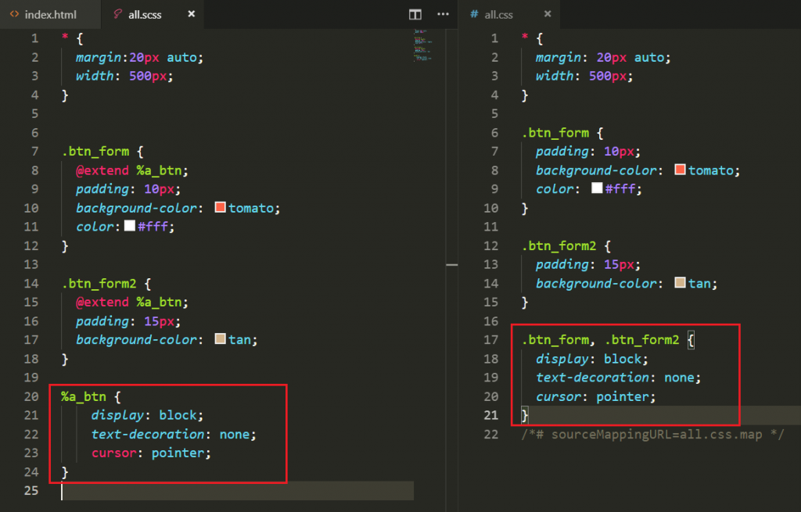Open white #fff color swatch in all.scss
The image size is (801, 512).
[x=130, y=226]
